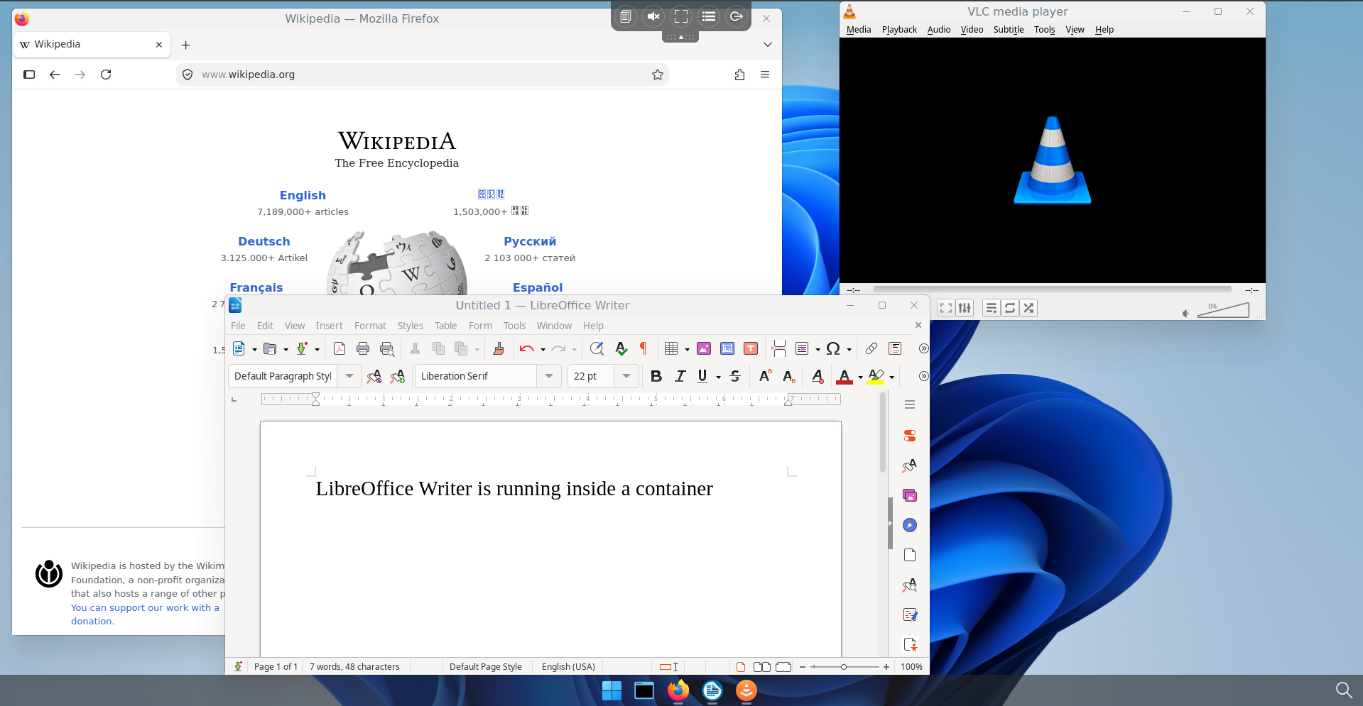Open 22 pt font size dropdown
The height and width of the screenshot is (706, 1363).
(626, 376)
